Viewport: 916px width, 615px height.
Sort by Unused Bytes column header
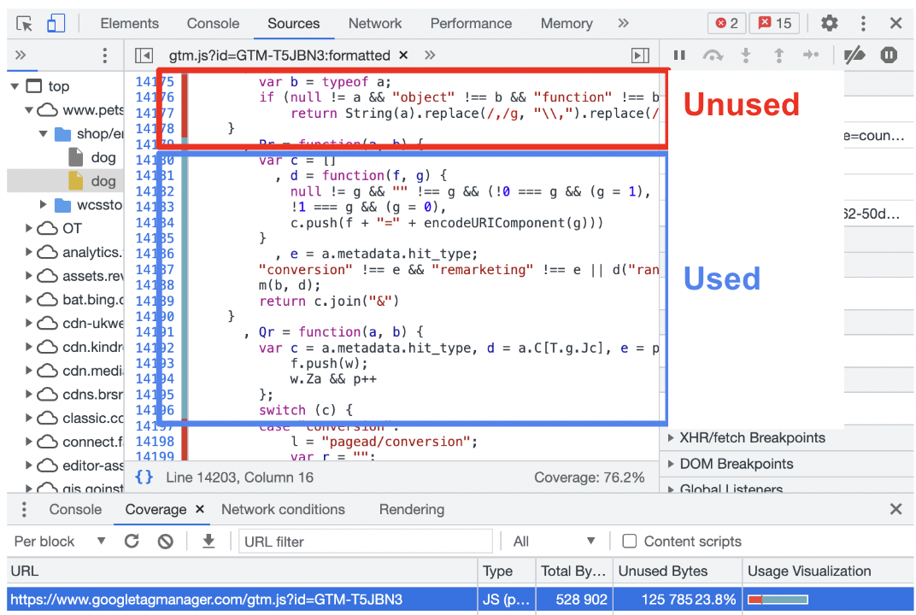click(x=662, y=571)
